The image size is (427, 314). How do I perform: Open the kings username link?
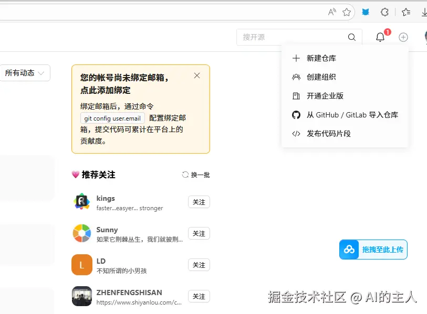(106, 199)
